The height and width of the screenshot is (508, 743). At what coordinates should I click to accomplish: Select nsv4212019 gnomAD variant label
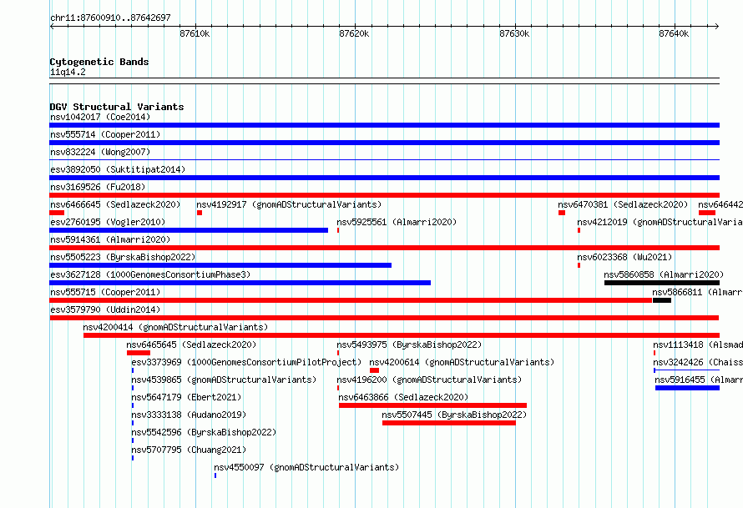point(660,222)
